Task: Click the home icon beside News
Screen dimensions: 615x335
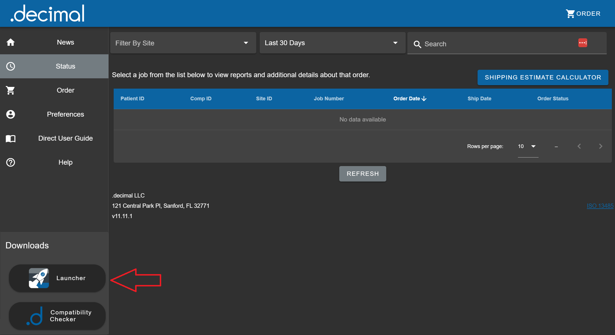Action: [x=11, y=42]
